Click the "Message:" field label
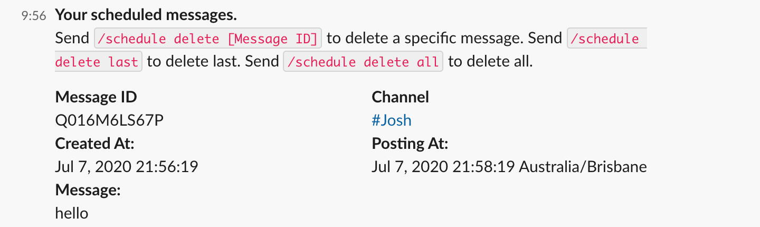Image resolution: width=760 pixels, height=227 pixels. (x=88, y=190)
